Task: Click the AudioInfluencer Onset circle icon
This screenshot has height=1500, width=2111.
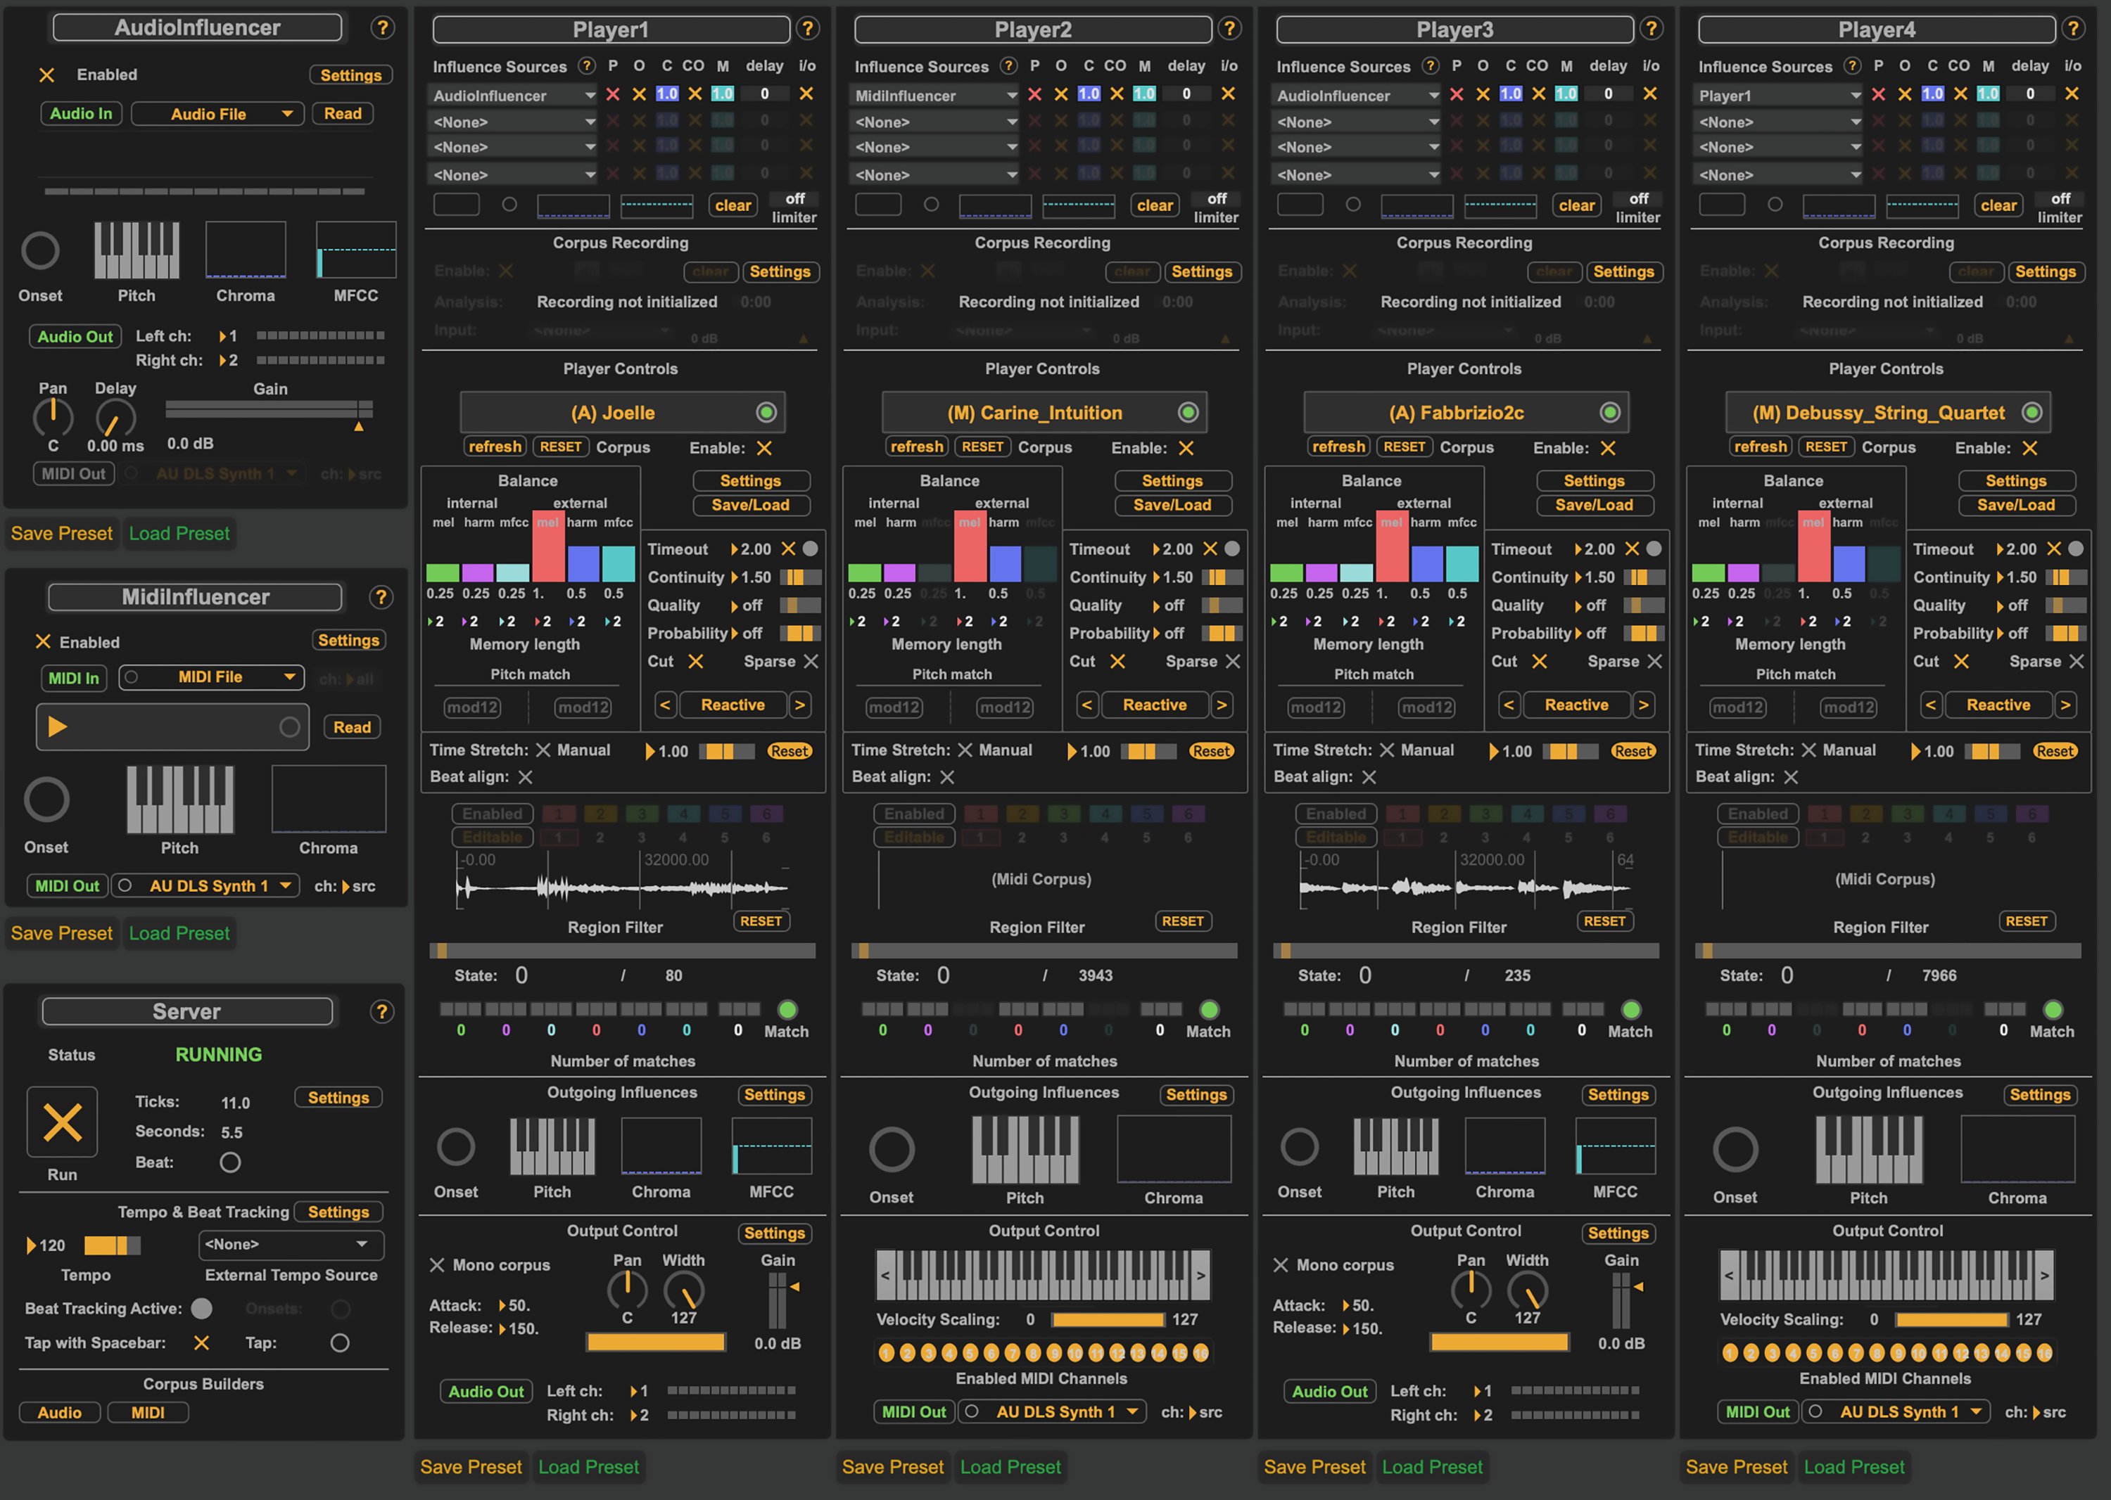Action: [x=41, y=250]
